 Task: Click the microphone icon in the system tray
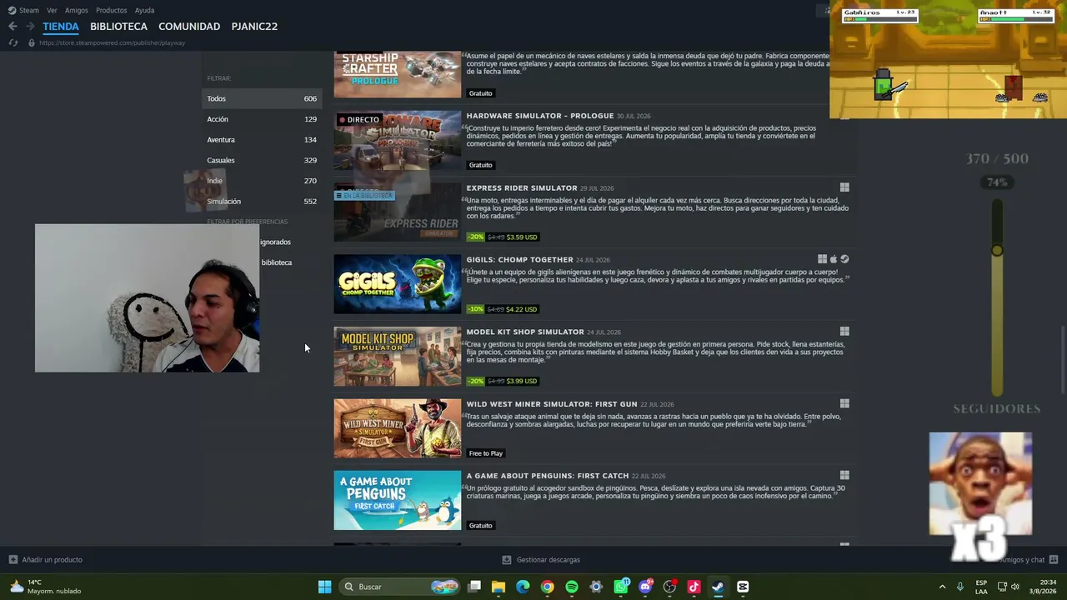pyautogui.click(x=960, y=587)
